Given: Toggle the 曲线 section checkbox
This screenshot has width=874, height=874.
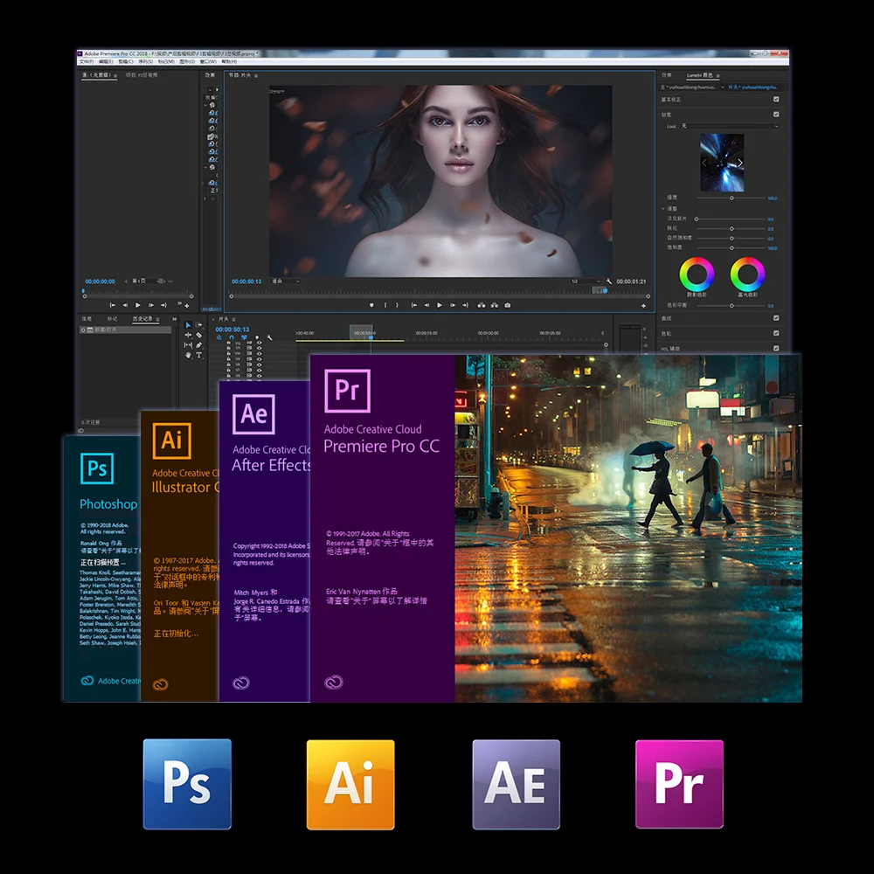Looking at the screenshot, I should tap(776, 318).
